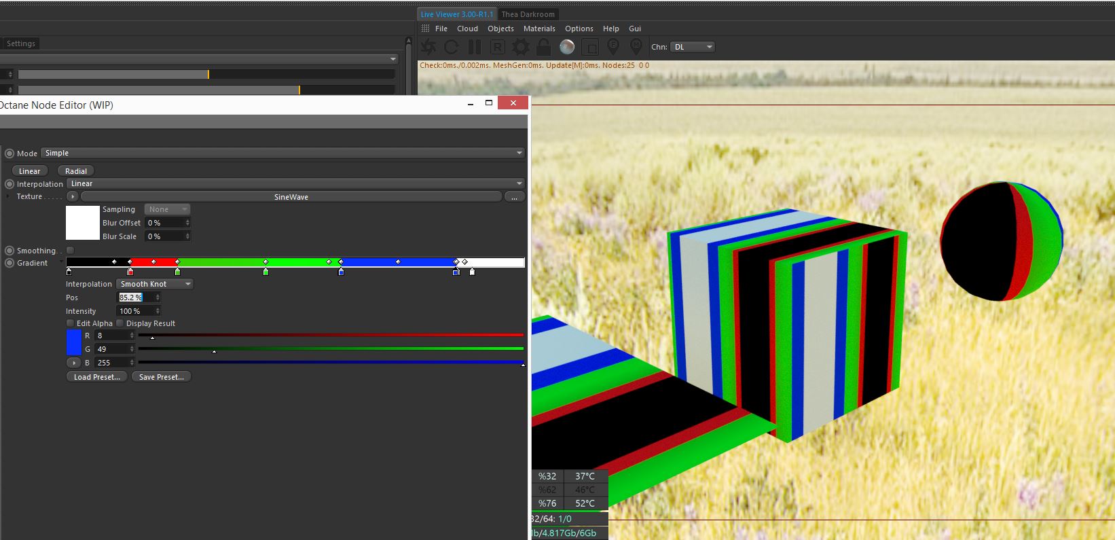Click the Octane send-scene render icon
The image size is (1115, 540).
(x=428, y=47)
